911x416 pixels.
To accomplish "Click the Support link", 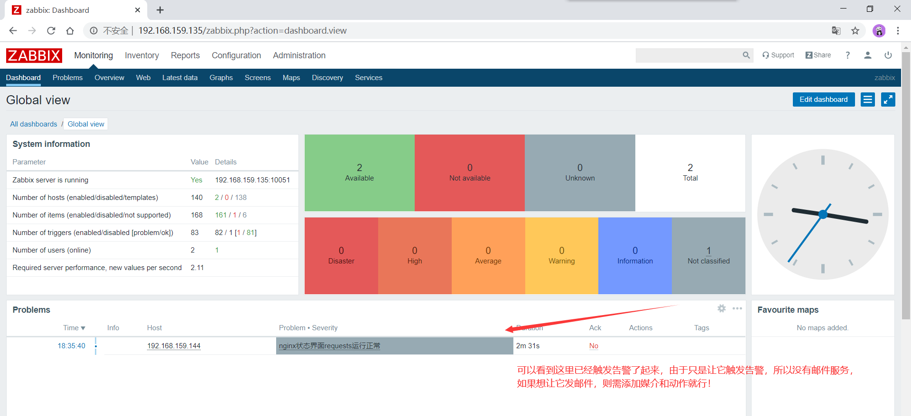I will point(778,55).
